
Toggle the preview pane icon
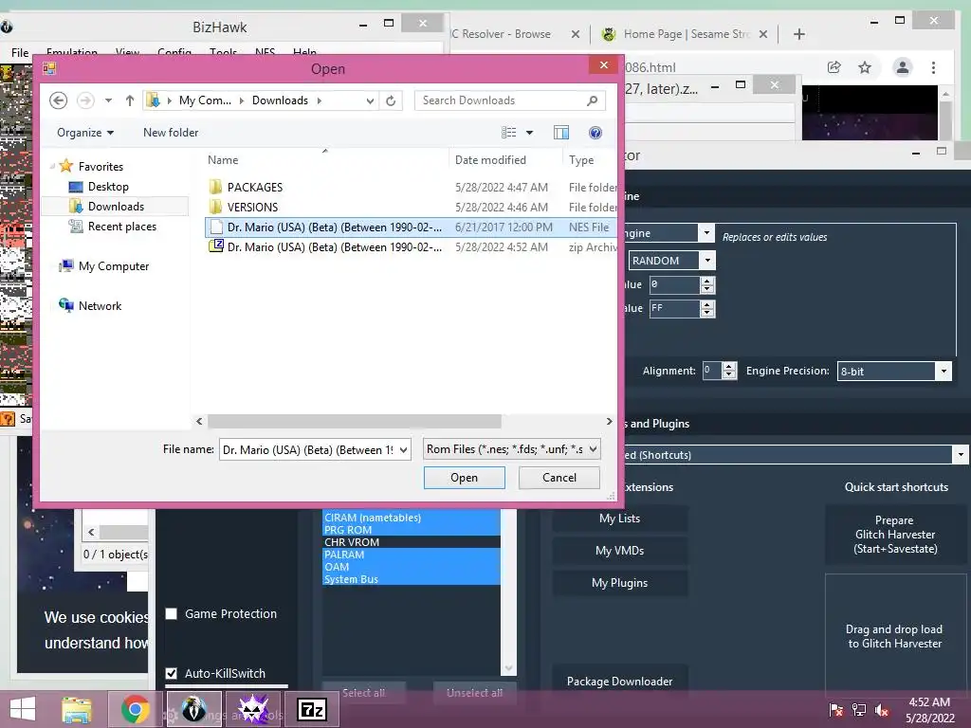(x=561, y=133)
